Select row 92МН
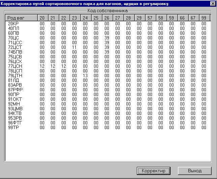 (108, 104)
